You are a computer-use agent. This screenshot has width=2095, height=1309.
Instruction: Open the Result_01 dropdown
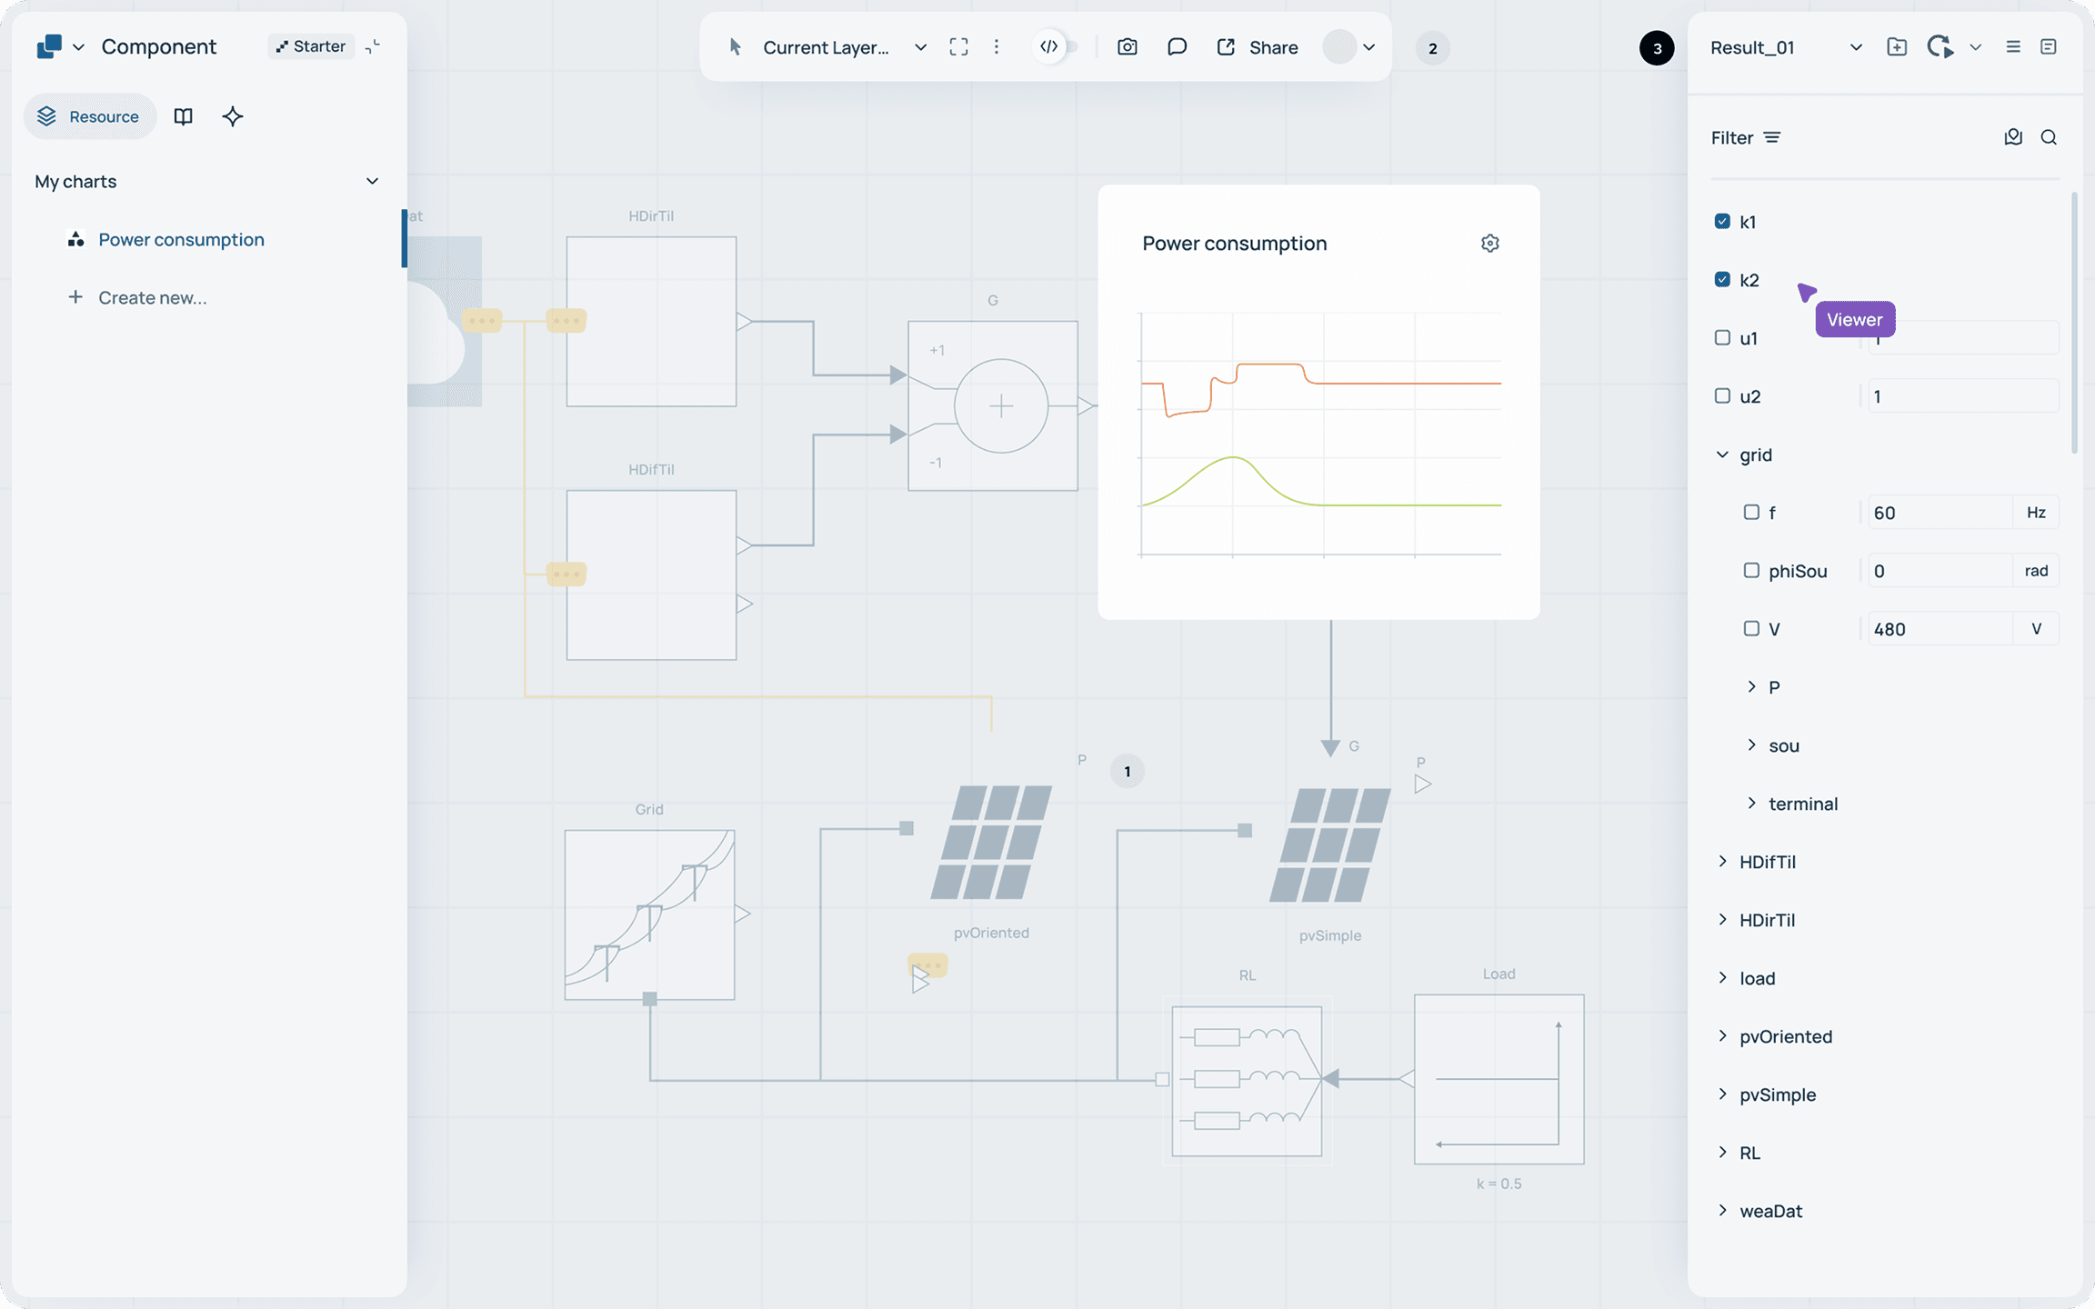click(x=1855, y=47)
